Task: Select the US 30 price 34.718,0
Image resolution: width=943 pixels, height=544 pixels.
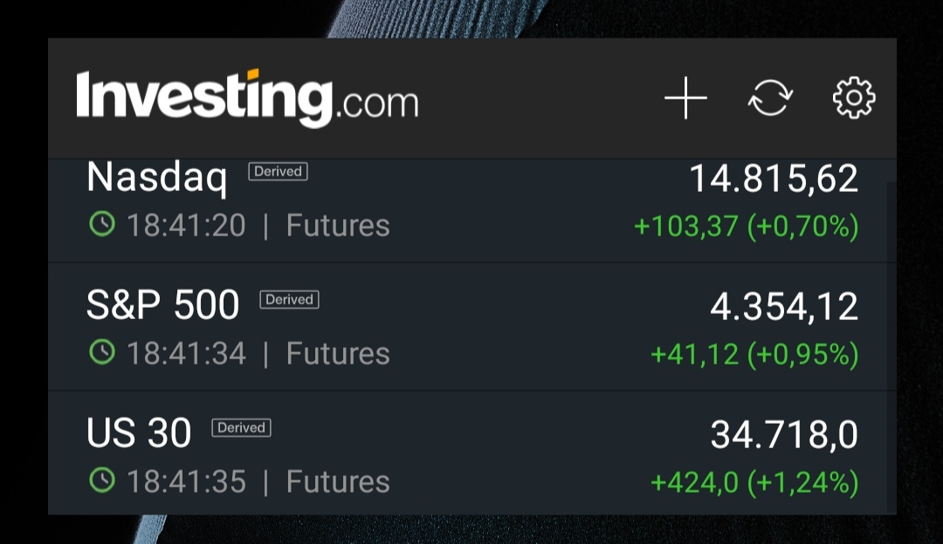Action: pos(784,435)
